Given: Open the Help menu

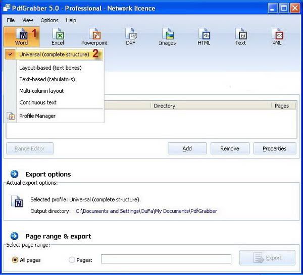Looking at the screenshot, I should pos(71,20).
